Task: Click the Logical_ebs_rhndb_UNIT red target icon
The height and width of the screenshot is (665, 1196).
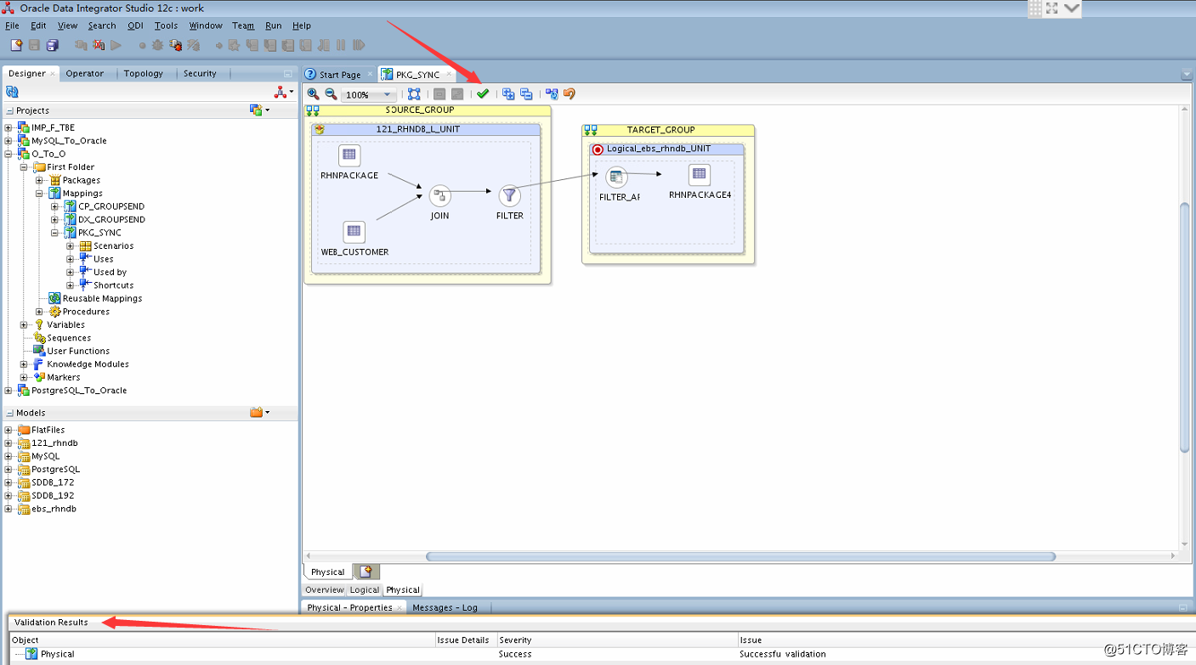Action: tap(598, 149)
